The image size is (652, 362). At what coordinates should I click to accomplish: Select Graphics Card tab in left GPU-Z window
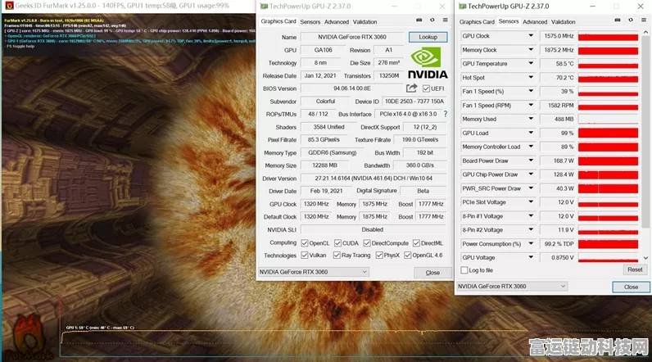(x=278, y=21)
